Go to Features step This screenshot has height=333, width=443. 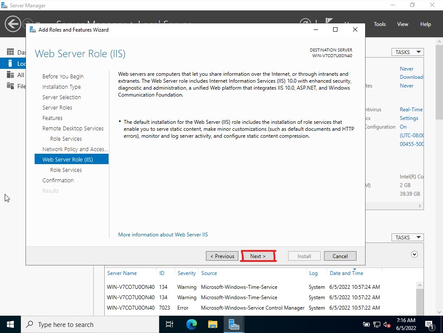pos(52,118)
